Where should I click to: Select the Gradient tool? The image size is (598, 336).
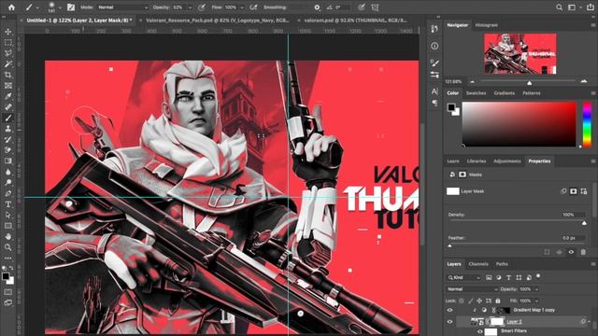click(x=8, y=161)
